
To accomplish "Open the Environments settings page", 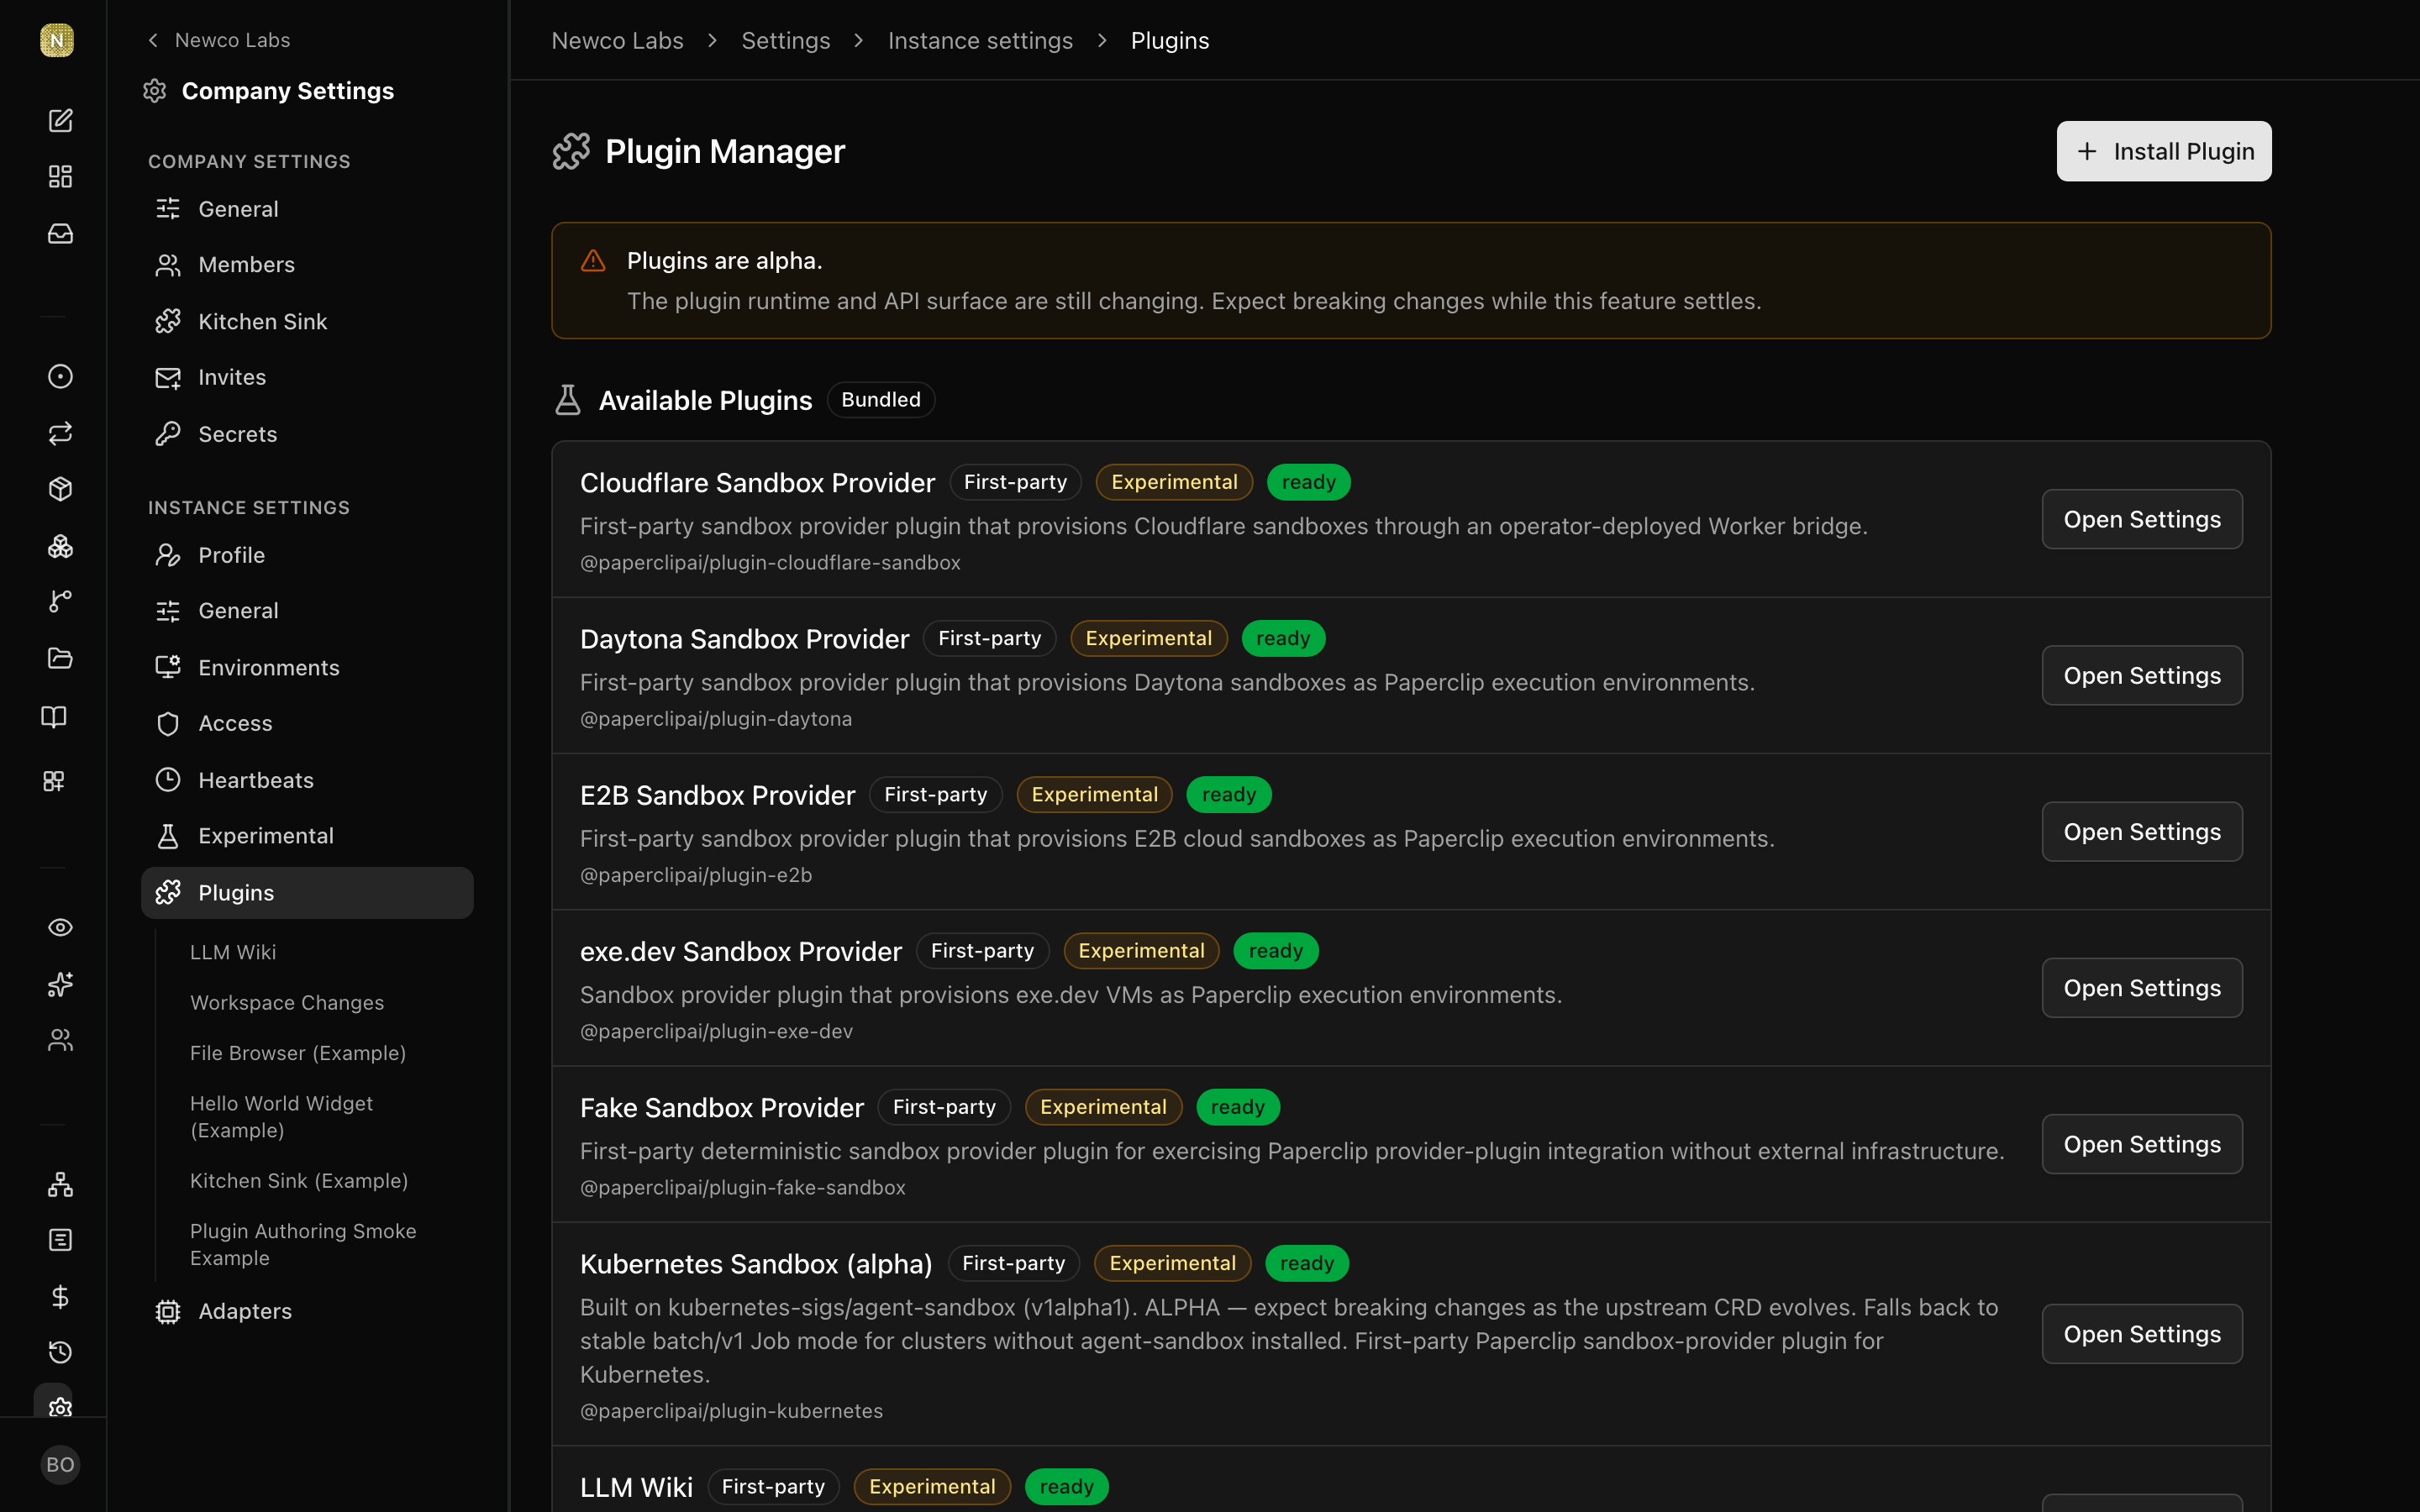I will point(307,668).
